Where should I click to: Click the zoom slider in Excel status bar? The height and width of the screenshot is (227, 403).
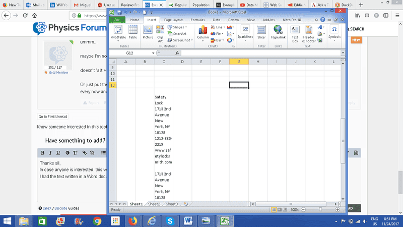click(x=320, y=209)
